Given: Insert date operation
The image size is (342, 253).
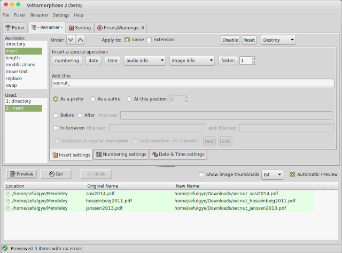Looking at the screenshot, I should (x=94, y=60).
